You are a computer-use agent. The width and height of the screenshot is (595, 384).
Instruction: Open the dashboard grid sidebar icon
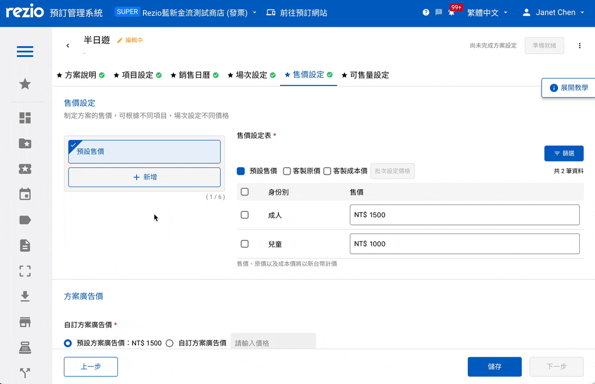tap(25, 118)
